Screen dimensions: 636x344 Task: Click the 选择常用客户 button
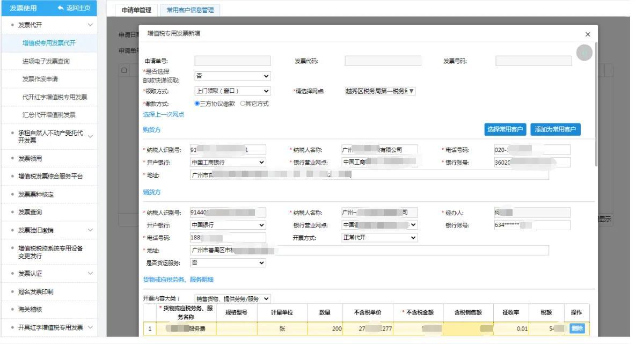coord(505,129)
